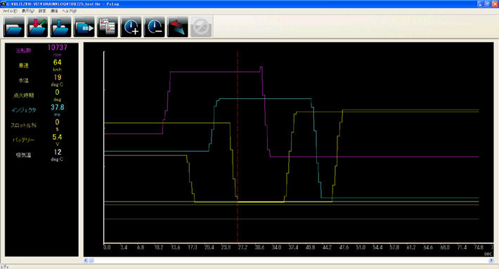The image size is (499, 269).
Task: Click the import folder with red arrow icon
Action: click(37, 27)
